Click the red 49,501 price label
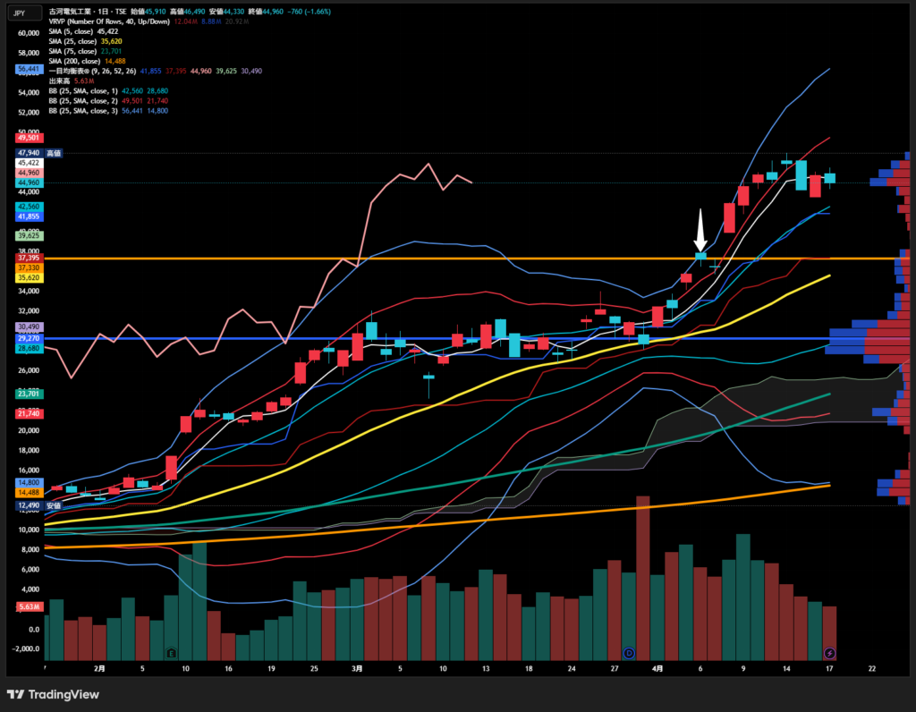916x712 pixels. point(29,138)
